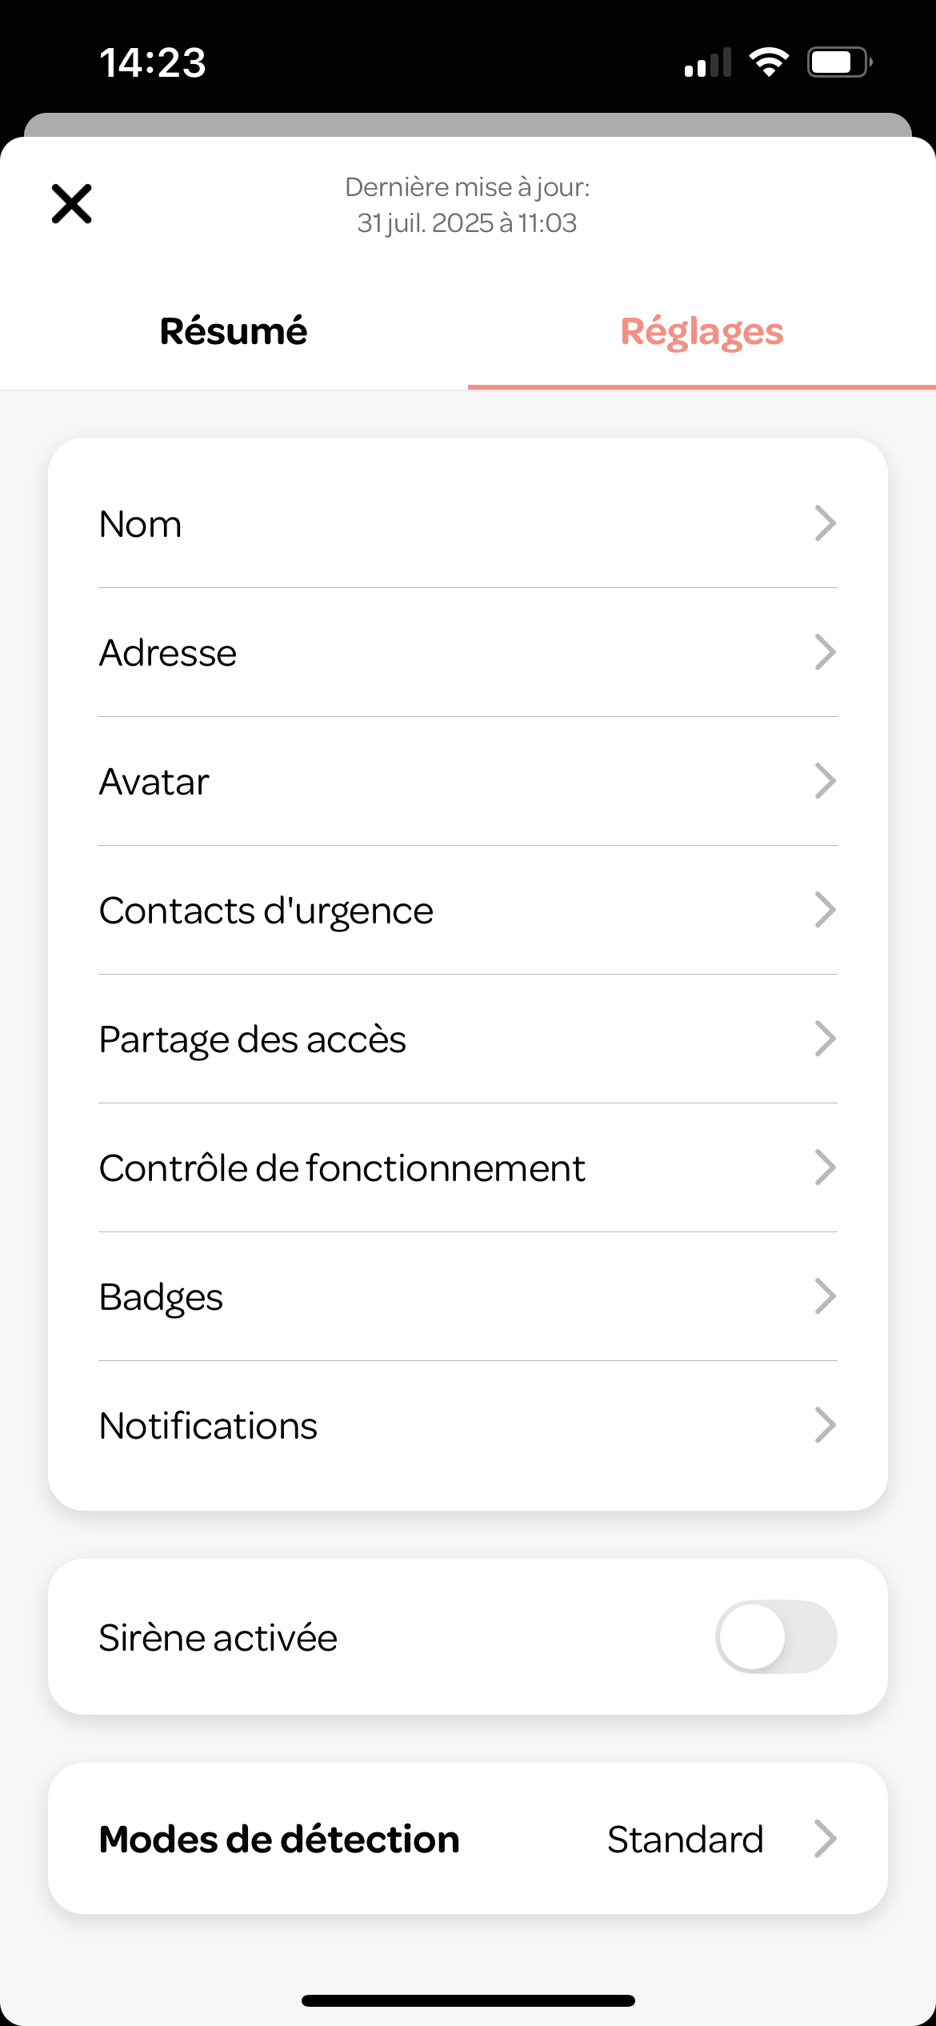Tap the chevron next to Nom
Image resolution: width=936 pixels, height=2026 pixels.
825,523
